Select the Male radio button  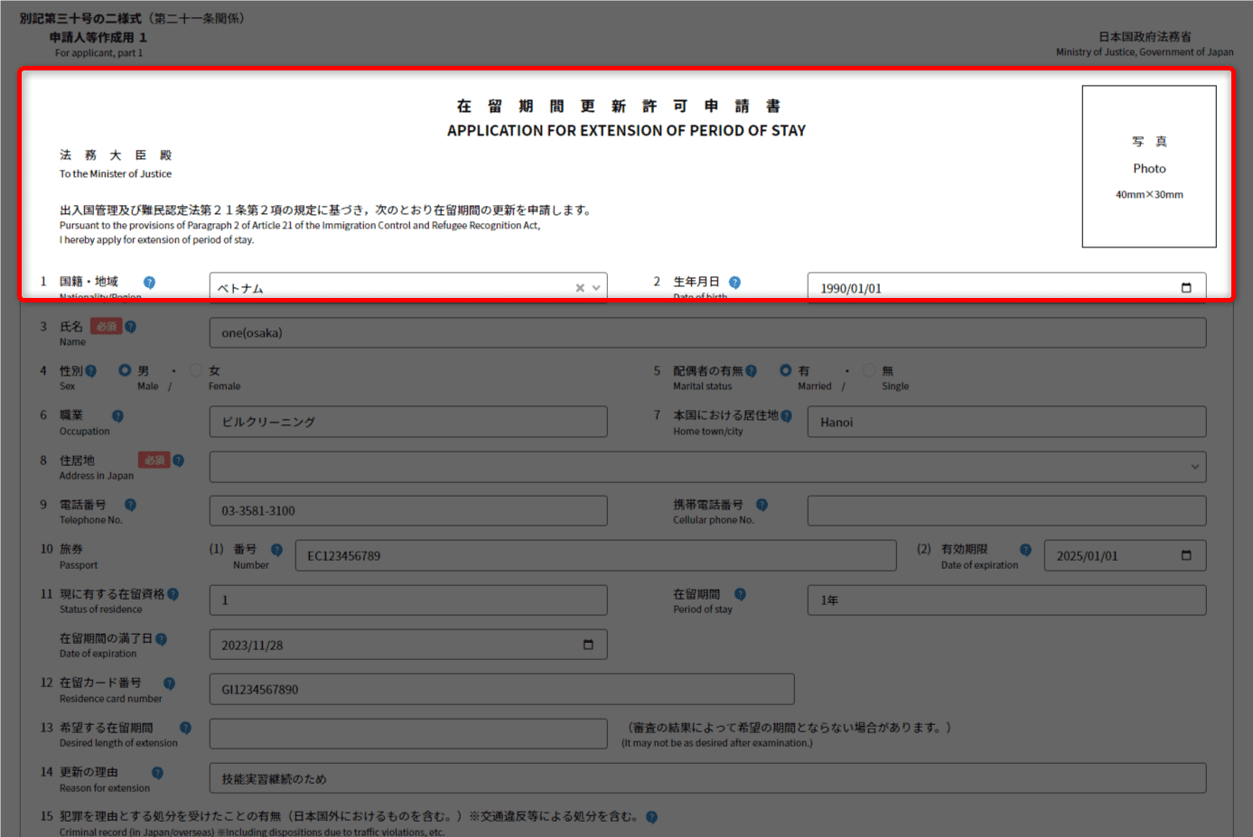[x=125, y=370]
